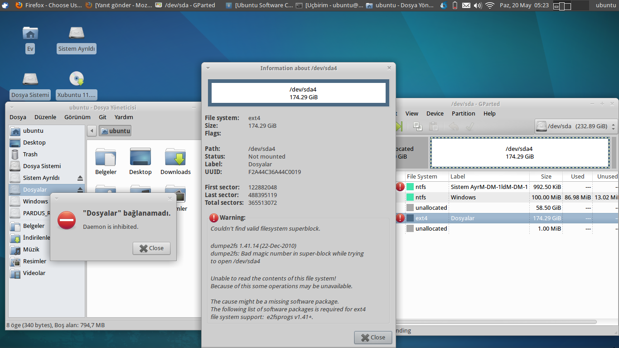Open the Information dialog window menu arrow

208,68
